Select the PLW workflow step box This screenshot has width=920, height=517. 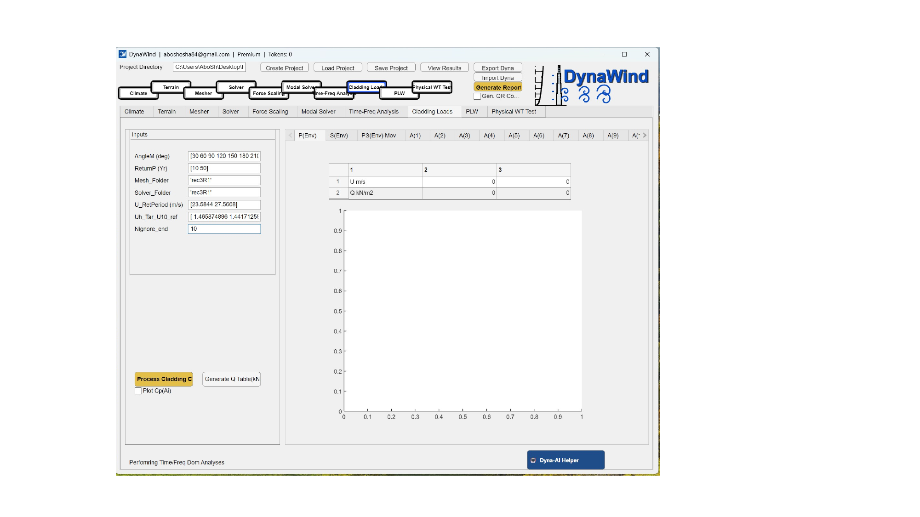tap(399, 93)
